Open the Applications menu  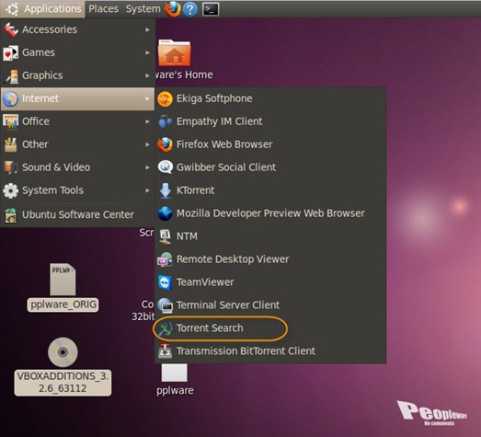42,9
